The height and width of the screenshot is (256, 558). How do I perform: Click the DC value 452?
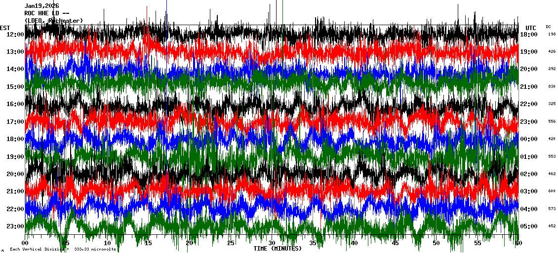[x=552, y=226]
